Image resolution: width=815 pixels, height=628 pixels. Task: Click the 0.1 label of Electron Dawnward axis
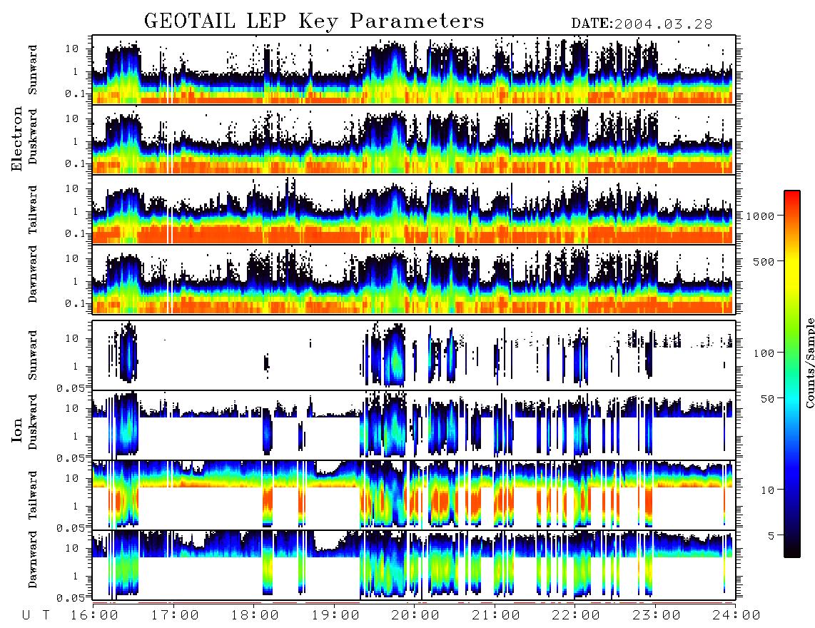coord(76,303)
